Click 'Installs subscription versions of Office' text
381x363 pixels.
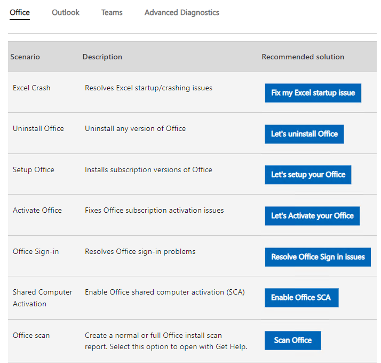148,169
